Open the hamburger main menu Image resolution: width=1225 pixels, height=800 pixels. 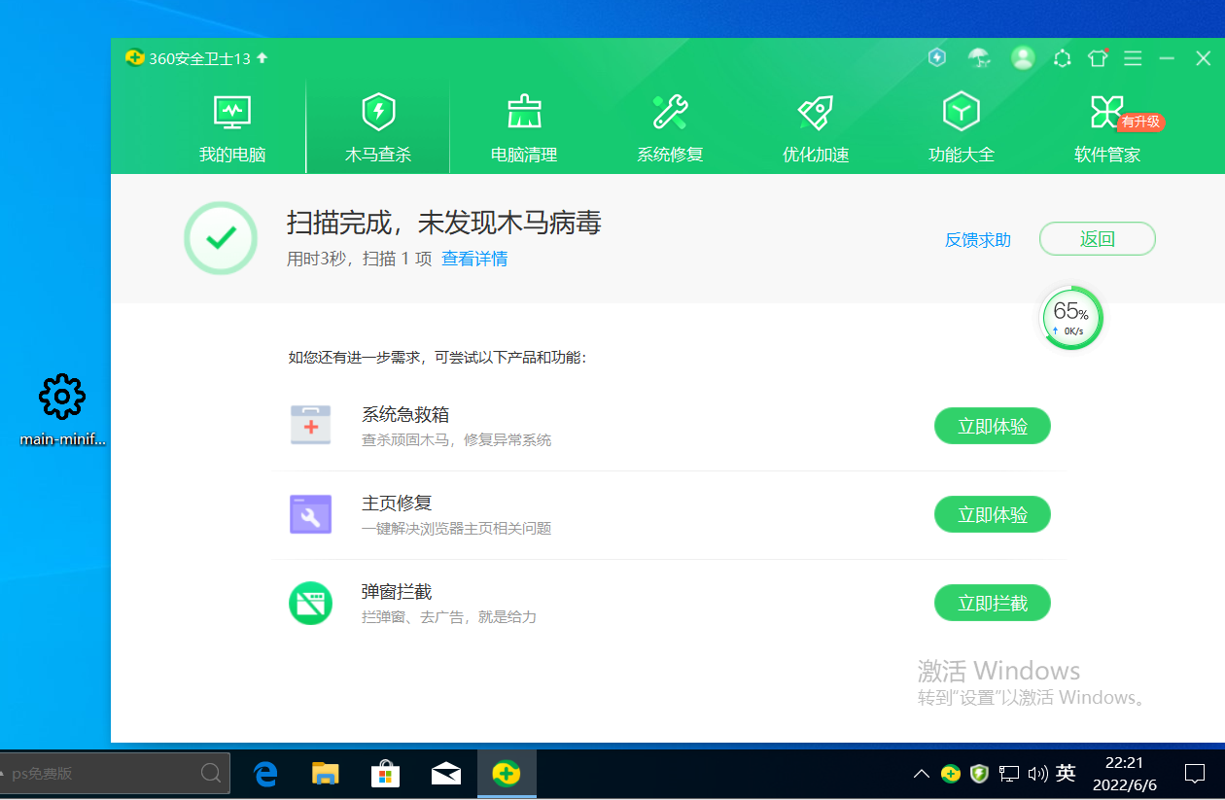pyautogui.click(x=1133, y=58)
